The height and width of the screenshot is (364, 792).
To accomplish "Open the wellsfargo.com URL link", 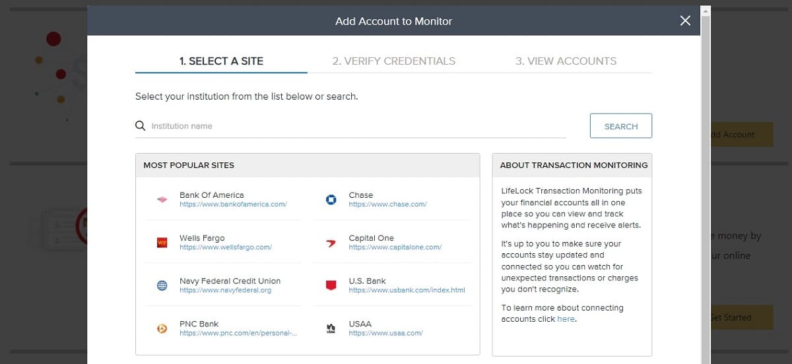I will pyautogui.click(x=226, y=247).
